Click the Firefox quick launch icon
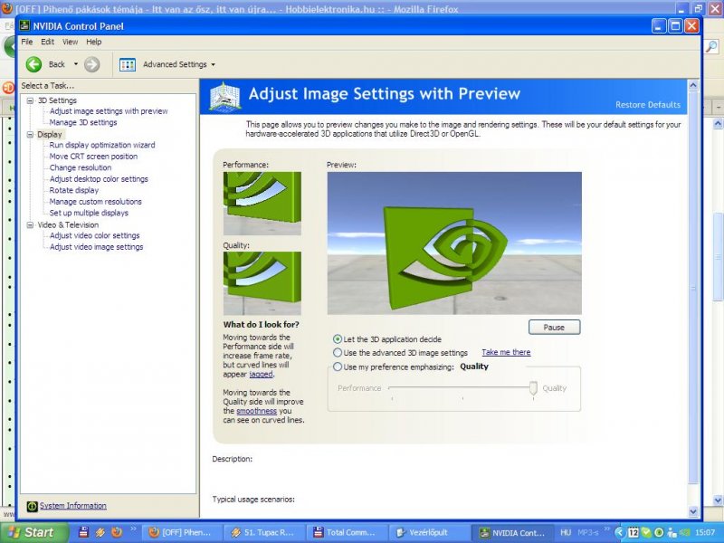Screen dimensions: 724x543 [x=117, y=532]
